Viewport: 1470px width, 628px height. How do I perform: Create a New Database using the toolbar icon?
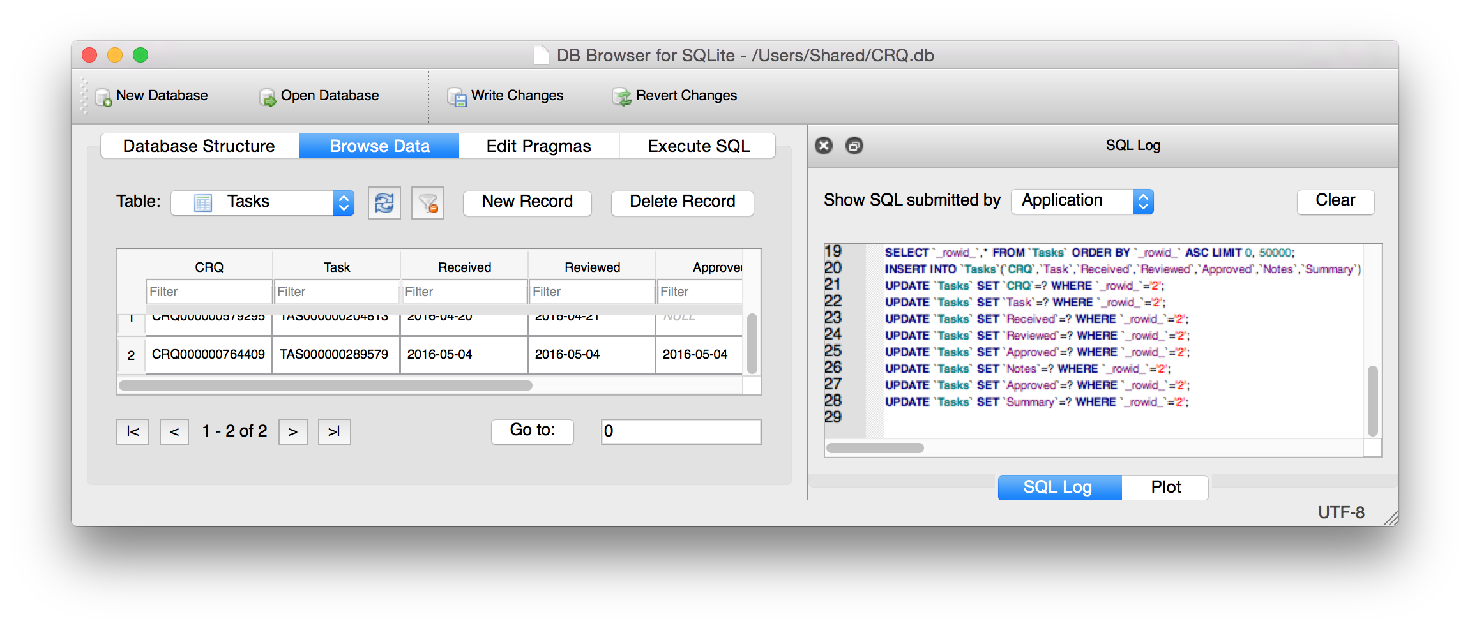152,95
